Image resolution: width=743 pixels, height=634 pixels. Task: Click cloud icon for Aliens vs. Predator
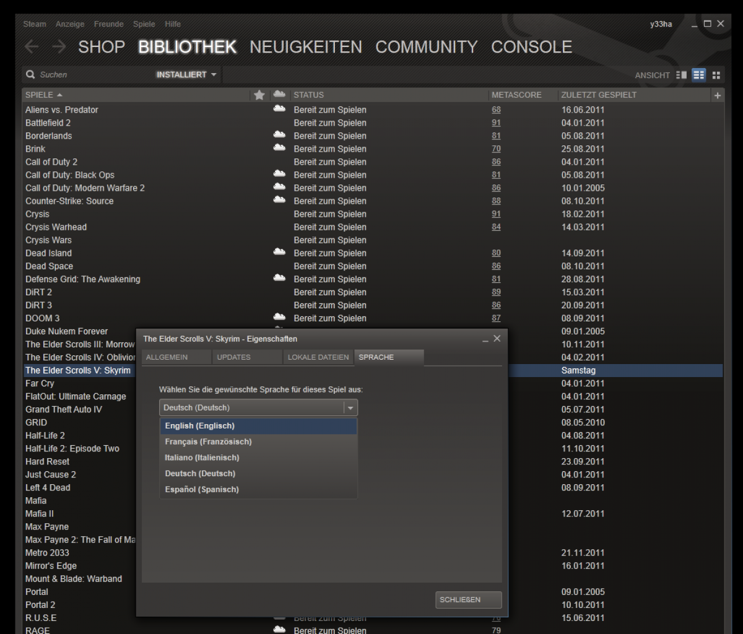tap(279, 109)
